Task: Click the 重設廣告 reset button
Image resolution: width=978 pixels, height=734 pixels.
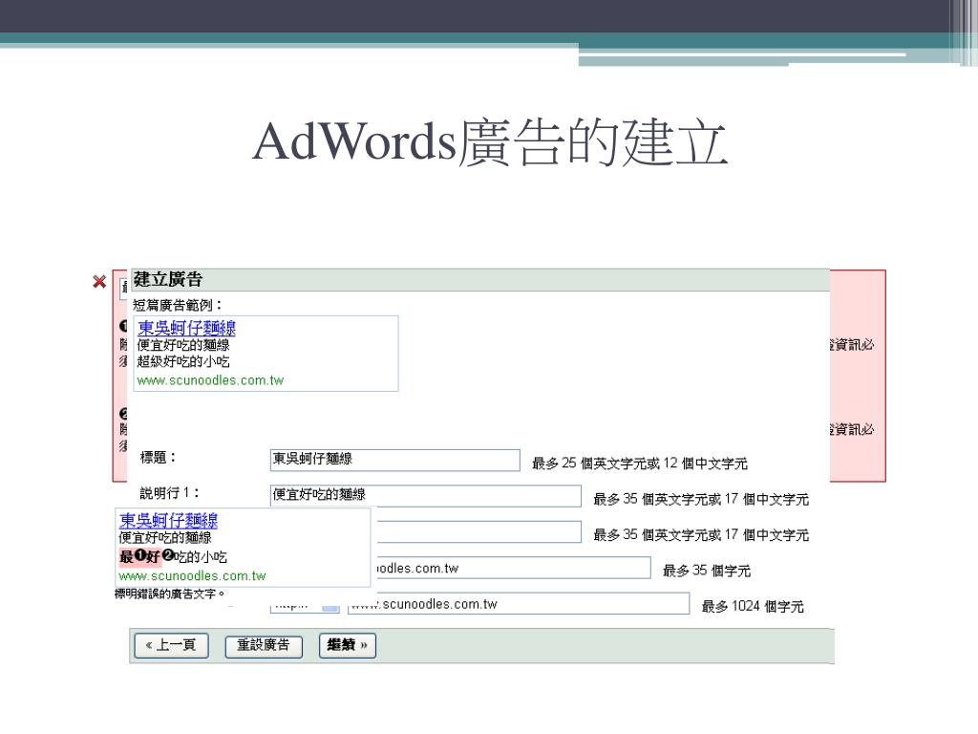Action: tap(264, 646)
